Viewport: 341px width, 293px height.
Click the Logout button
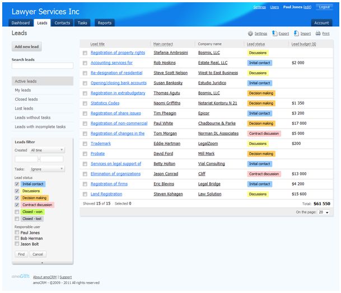[324, 7]
